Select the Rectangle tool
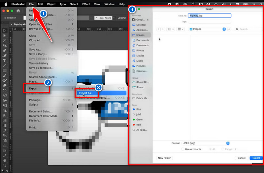This screenshot has width=264, height=173. [x=5, y=70]
